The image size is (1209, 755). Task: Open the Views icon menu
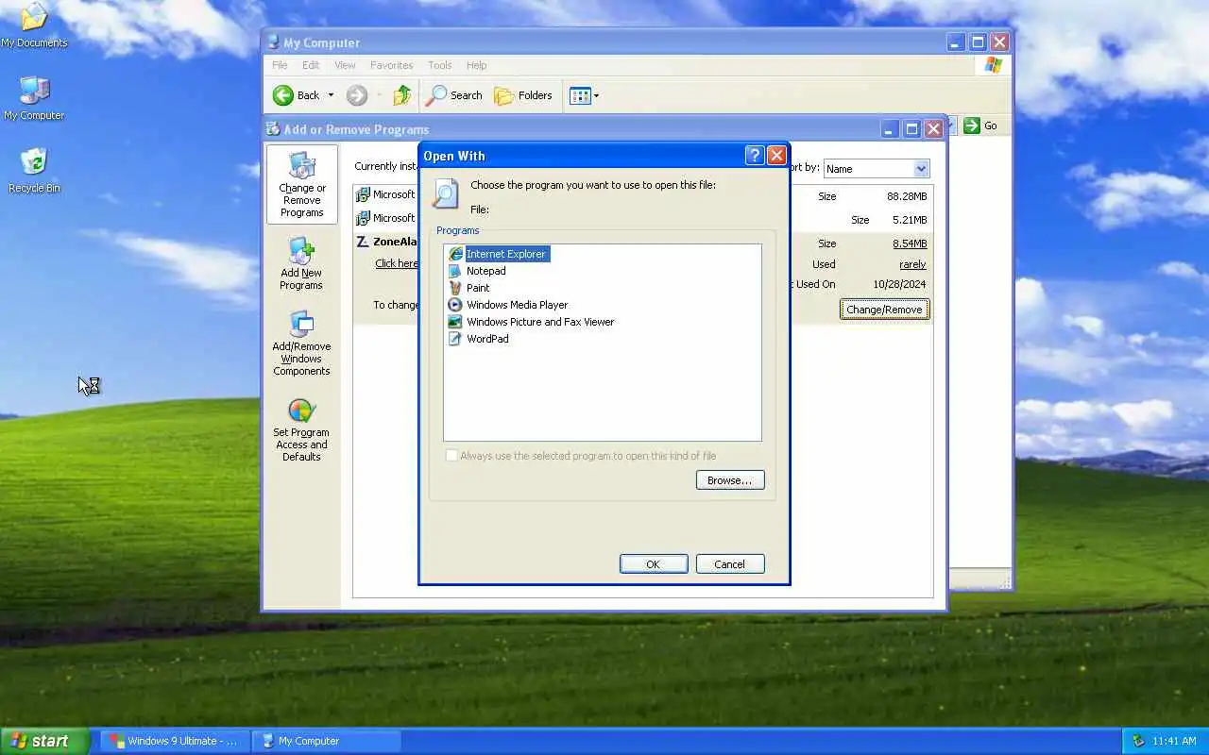[584, 95]
